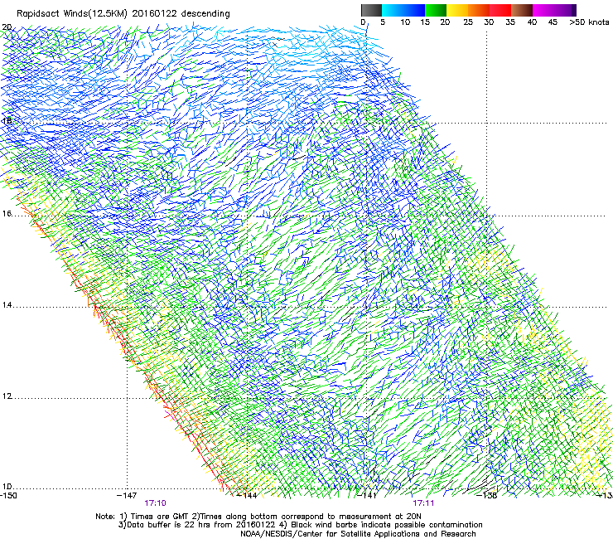Viewport: 613px width, 539px height.
Task: Click the legend tick label '25'
Action: (x=468, y=22)
